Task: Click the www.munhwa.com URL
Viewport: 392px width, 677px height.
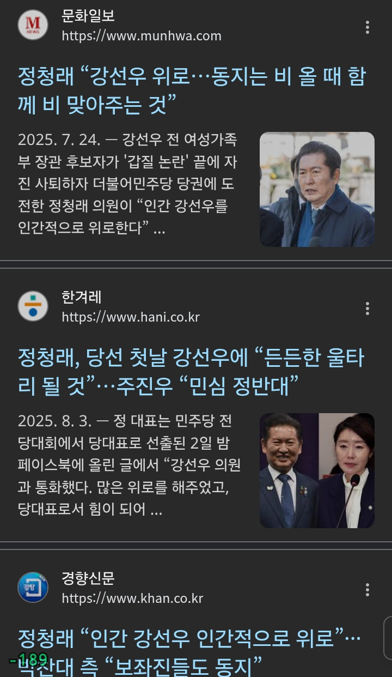Action: coord(142,37)
